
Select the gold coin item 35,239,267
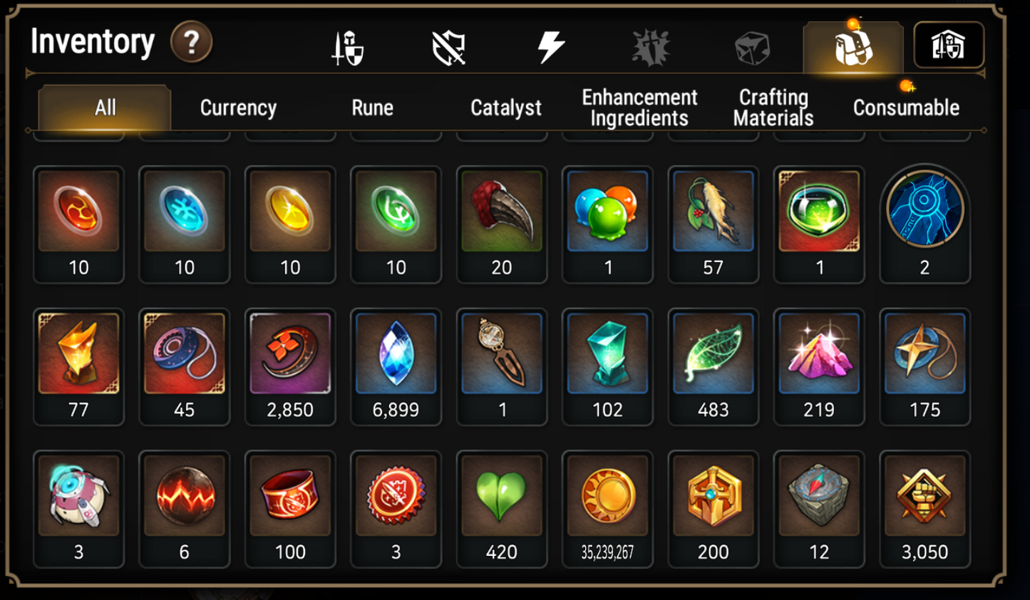tap(607, 509)
